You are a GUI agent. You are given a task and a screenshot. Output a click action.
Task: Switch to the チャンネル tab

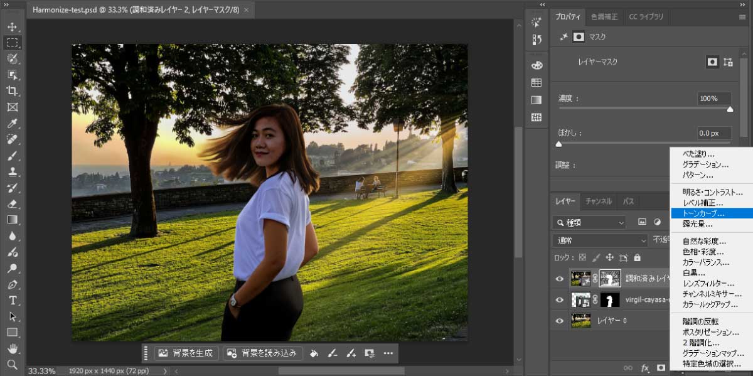coord(599,201)
